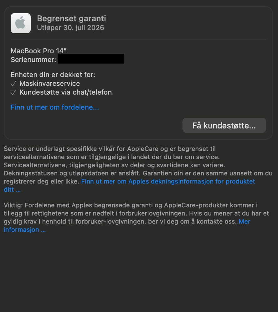Select the 'Begrenset garanti' heading
The image size is (278, 312).
(x=71, y=18)
